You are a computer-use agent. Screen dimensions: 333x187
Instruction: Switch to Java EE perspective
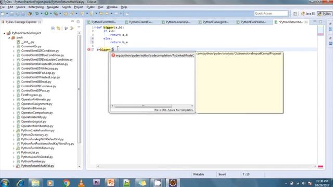pyautogui.click(x=308, y=14)
